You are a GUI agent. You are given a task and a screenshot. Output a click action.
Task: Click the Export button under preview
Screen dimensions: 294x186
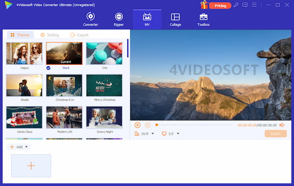coord(275,134)
